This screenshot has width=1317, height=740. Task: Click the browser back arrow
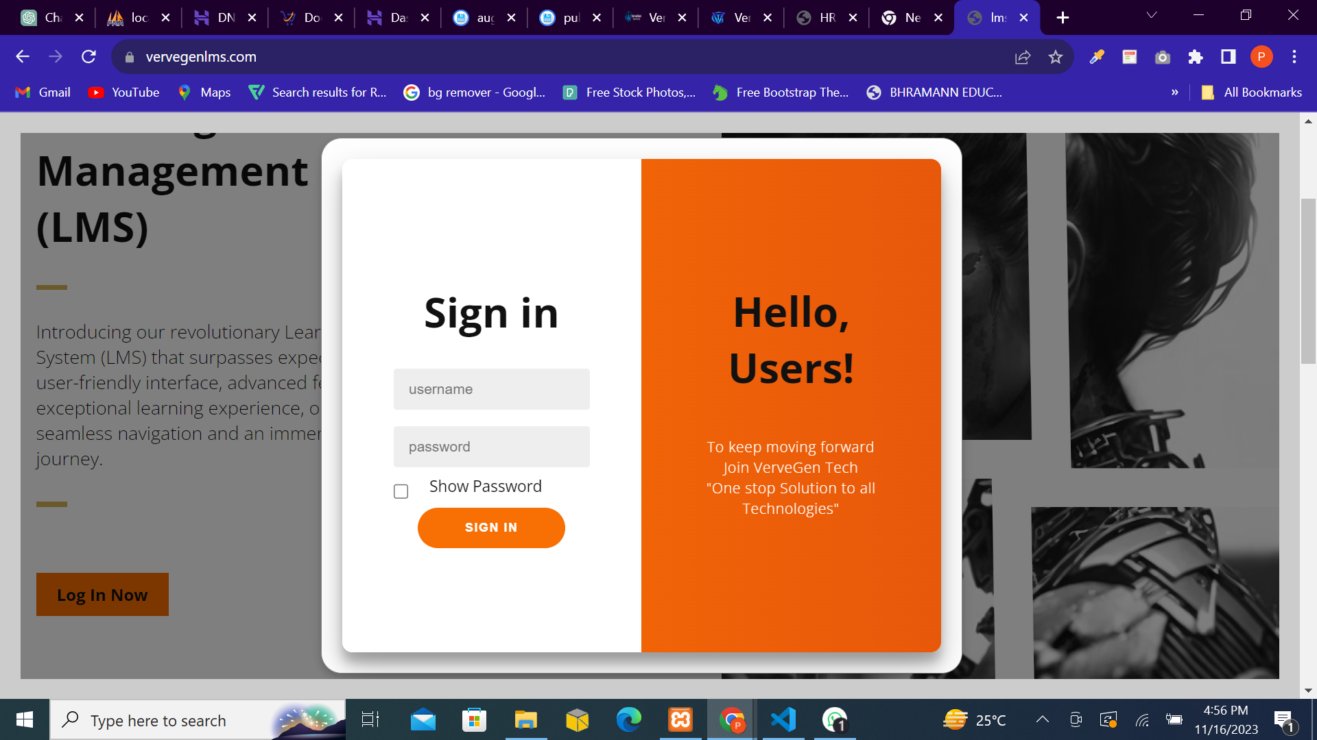(23, 57)
